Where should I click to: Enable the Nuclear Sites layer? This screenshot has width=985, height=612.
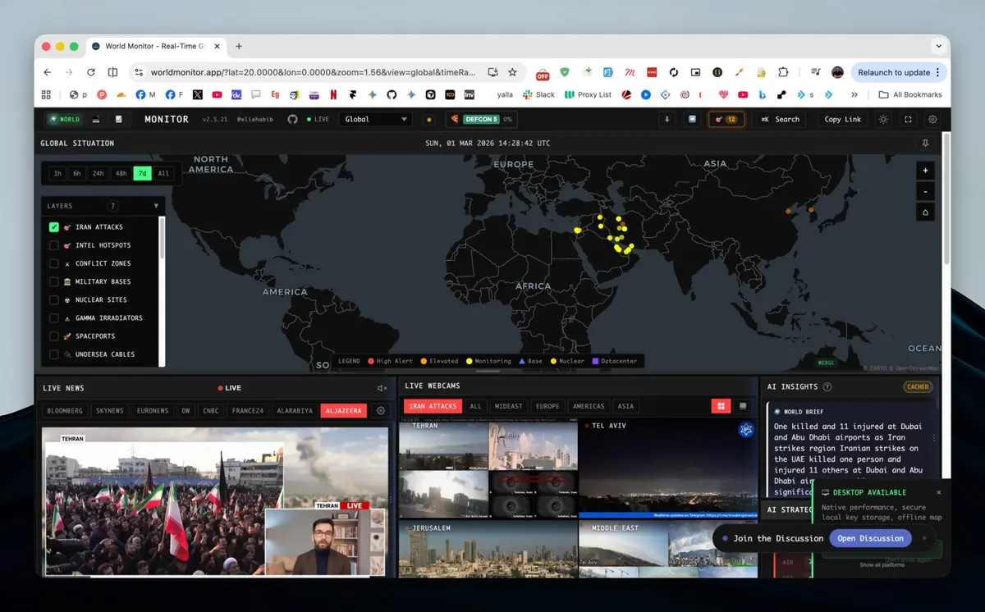click(54, 299)
